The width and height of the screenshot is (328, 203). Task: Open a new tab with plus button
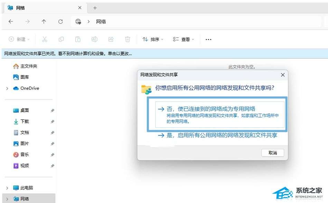pos(95,8)
